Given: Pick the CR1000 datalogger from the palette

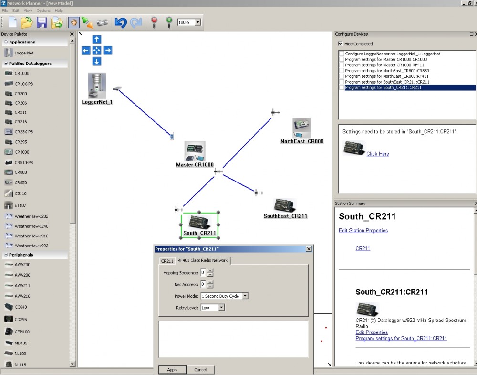Looking at the screenshot, I should [22, 74].
